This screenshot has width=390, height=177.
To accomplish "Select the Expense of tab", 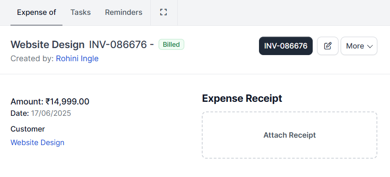I will pos(37,12).
